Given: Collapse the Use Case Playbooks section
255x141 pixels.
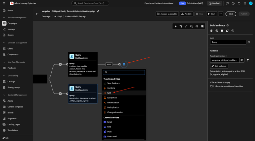Looking at the screenshot, I should [4, 62].
